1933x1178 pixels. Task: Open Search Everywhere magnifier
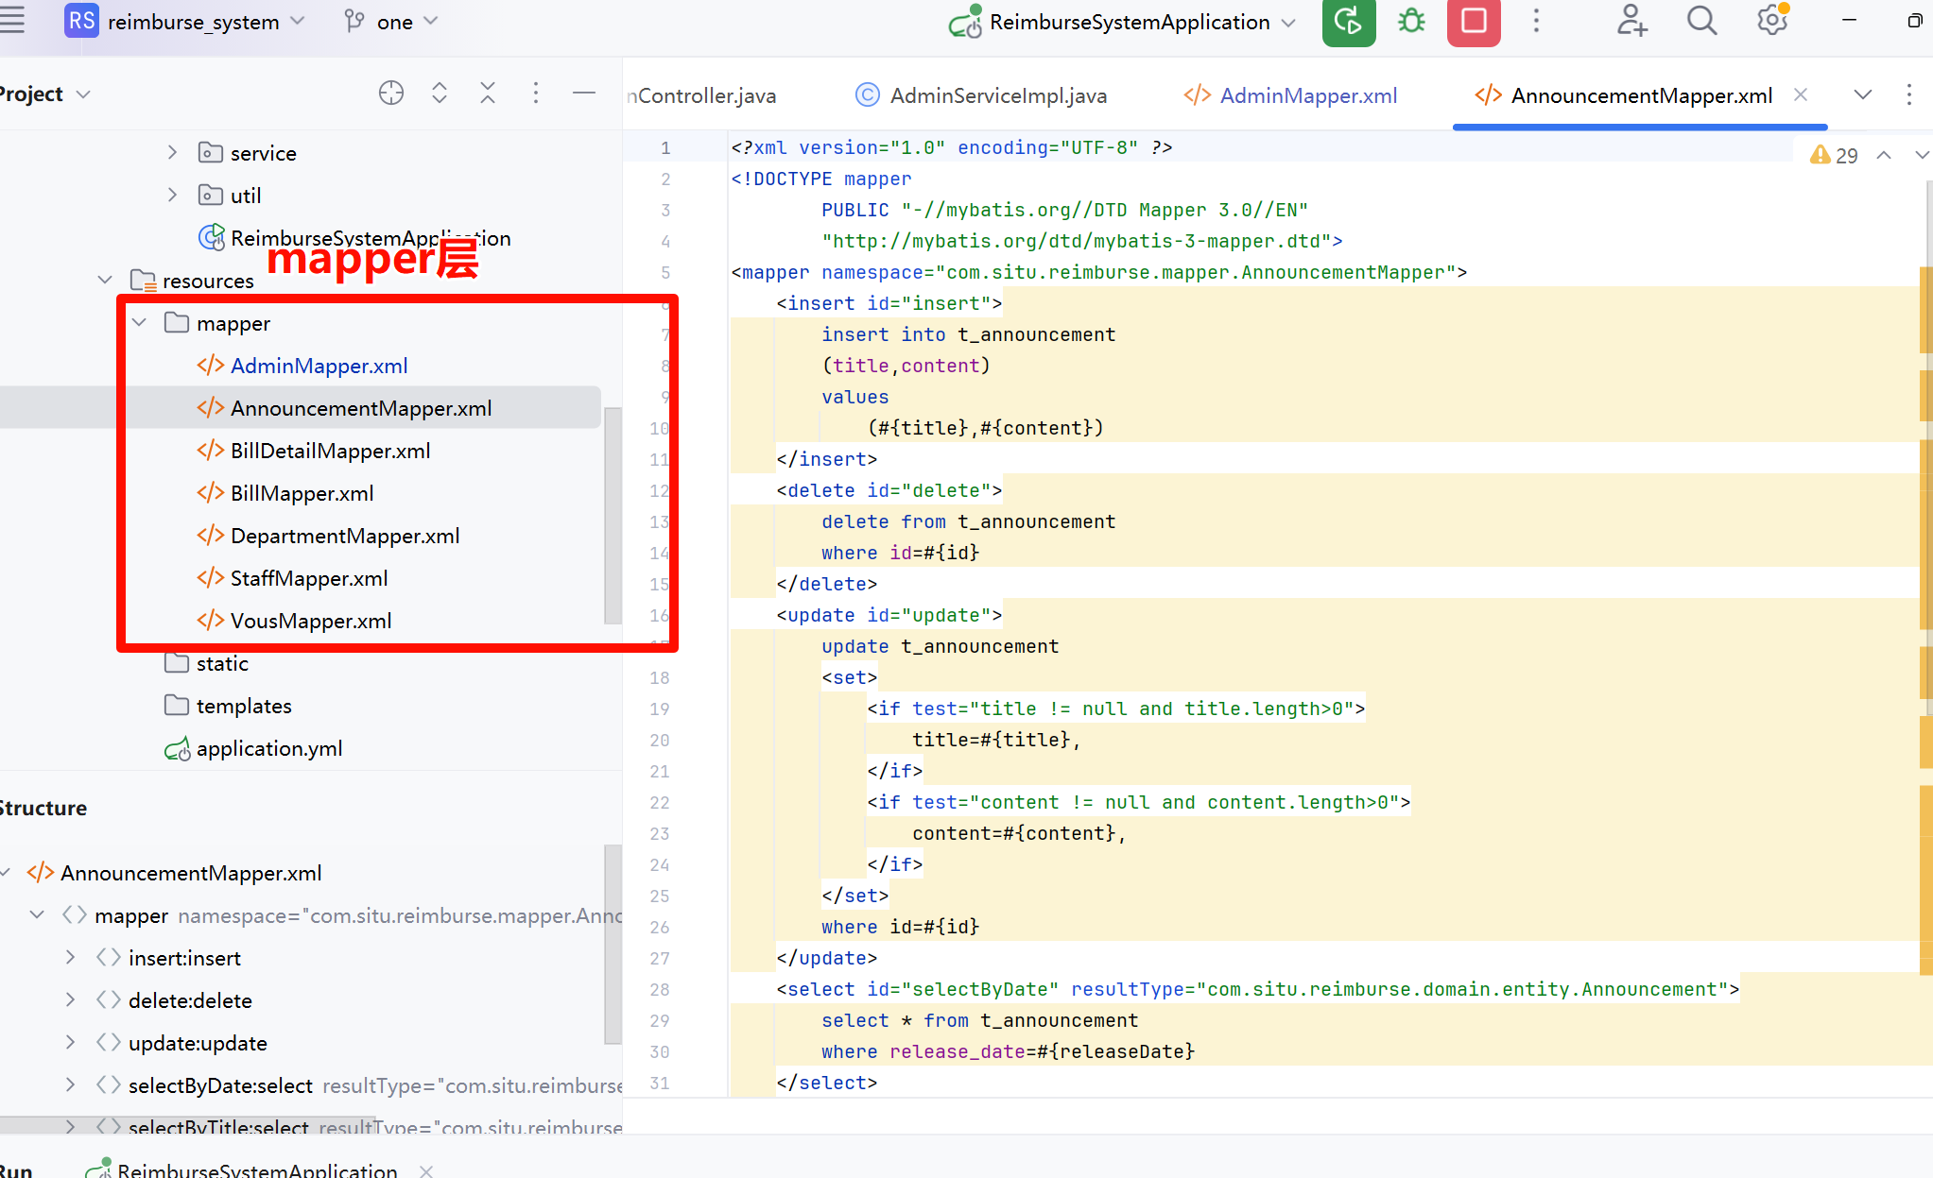[1700, 23]
